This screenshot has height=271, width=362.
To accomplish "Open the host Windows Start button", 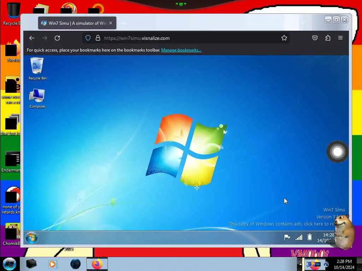I will pyautogui.click(x=10, y=264).
